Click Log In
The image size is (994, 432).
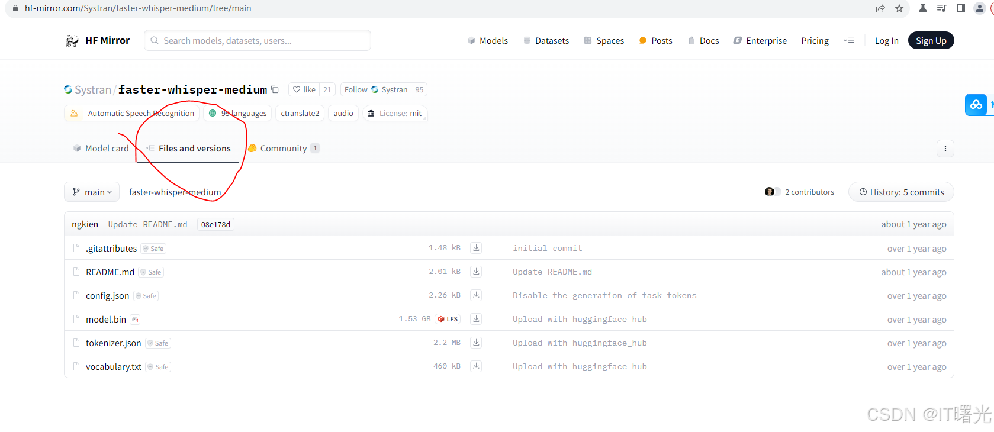tap(886, 40)
